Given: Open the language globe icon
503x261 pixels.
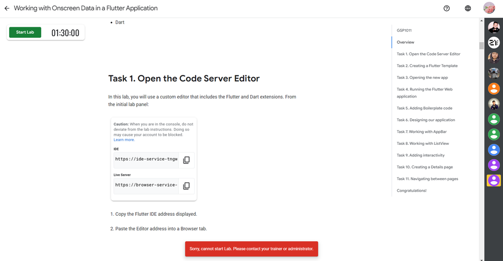Looking at the screenshot, I should [468, 9].
